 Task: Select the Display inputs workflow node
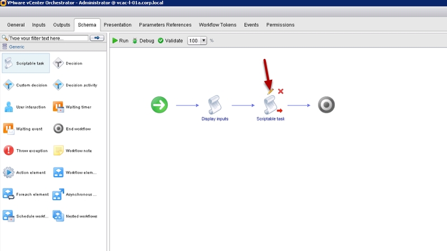(215, 105)
